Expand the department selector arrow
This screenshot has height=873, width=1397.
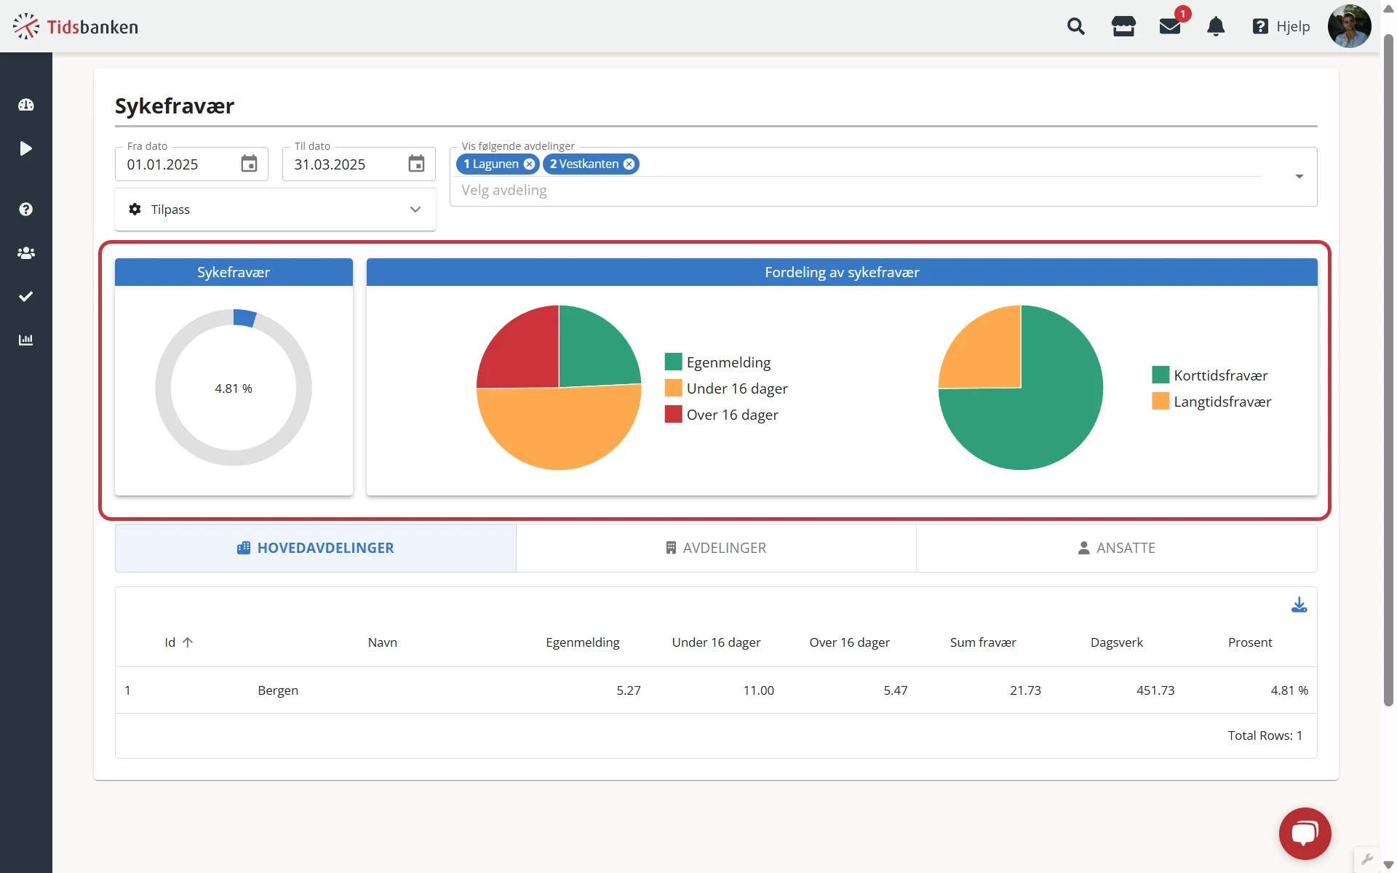pos(1300,177)
